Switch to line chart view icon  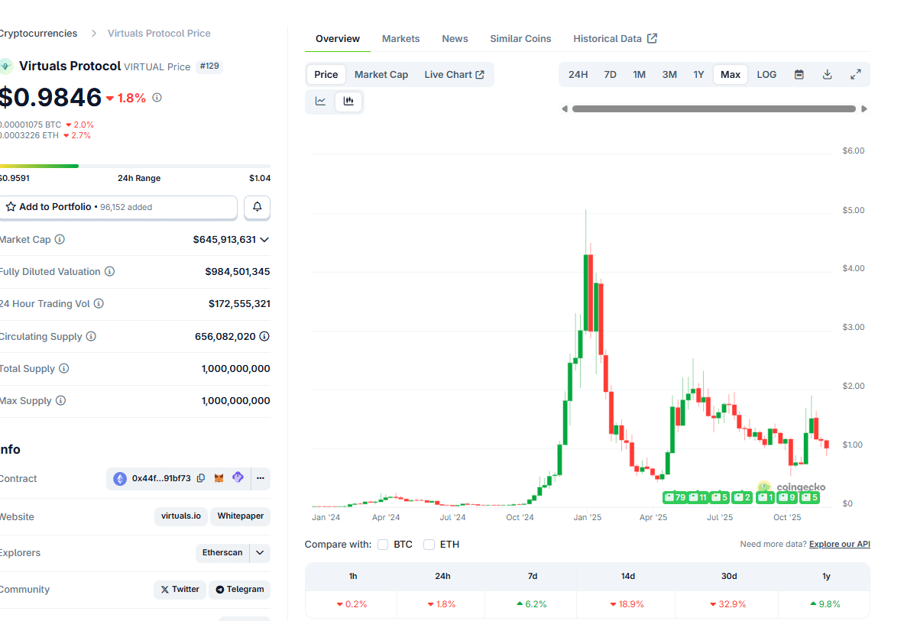[321, 102]
